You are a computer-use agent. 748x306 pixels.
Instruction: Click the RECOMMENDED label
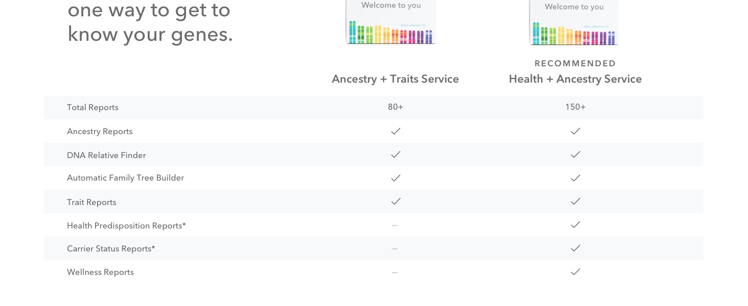575,64
